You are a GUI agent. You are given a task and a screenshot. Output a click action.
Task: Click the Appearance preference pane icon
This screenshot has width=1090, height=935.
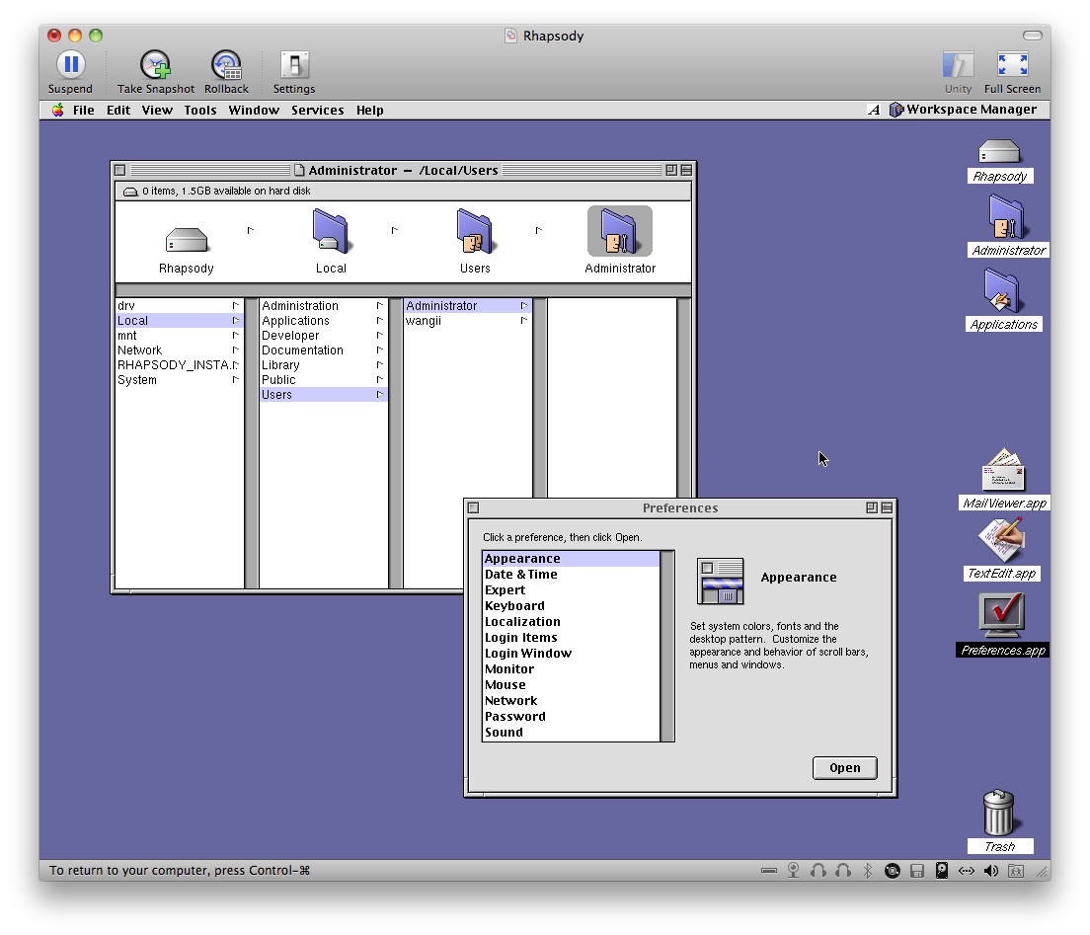pos(720,581)
